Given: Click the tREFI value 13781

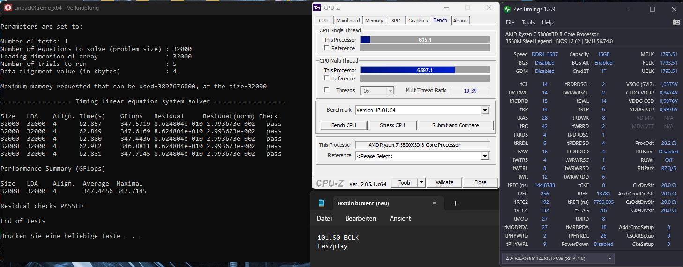Looking at the screenshot, I should click(x=603, y=194).
